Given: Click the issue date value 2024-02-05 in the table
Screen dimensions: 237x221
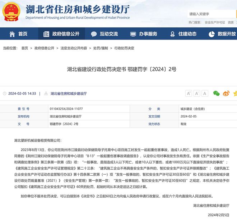Looking at the screenshot, I should (x=189, y=116).
